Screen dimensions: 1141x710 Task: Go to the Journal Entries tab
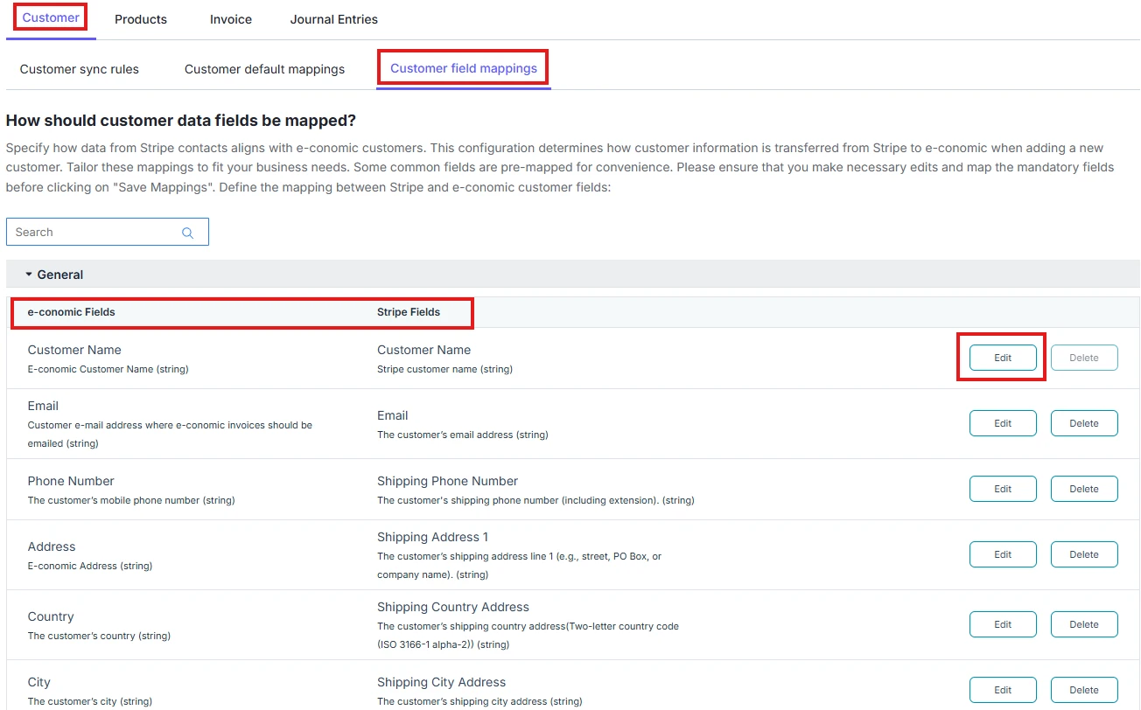[x=334, y=18]
